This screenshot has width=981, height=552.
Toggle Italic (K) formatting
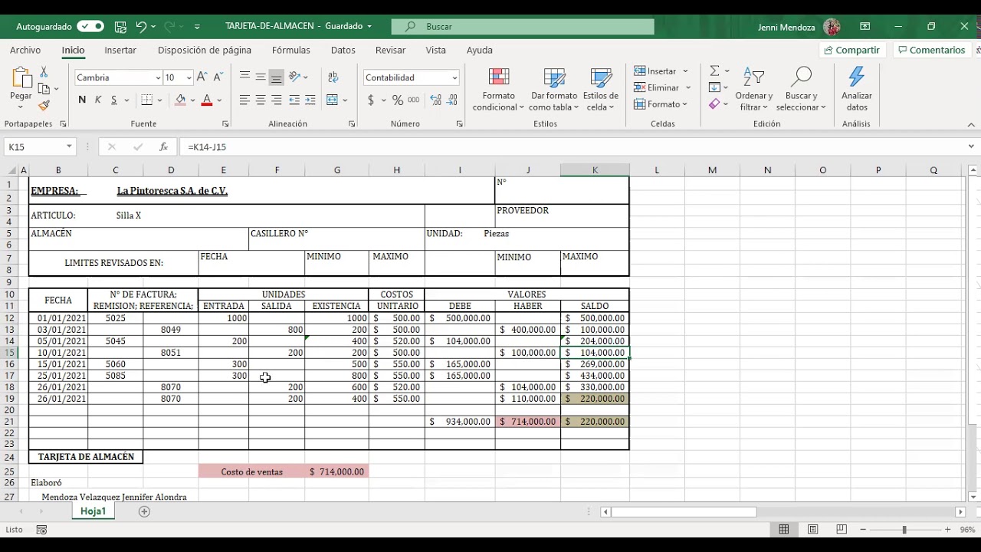point(98,100)
